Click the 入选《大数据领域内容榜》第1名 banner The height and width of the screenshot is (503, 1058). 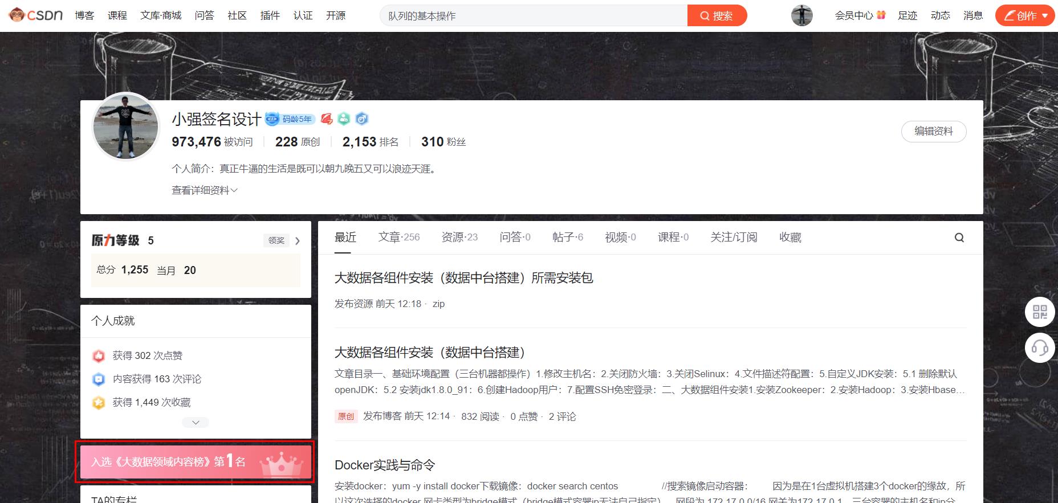tap(196, 462)
